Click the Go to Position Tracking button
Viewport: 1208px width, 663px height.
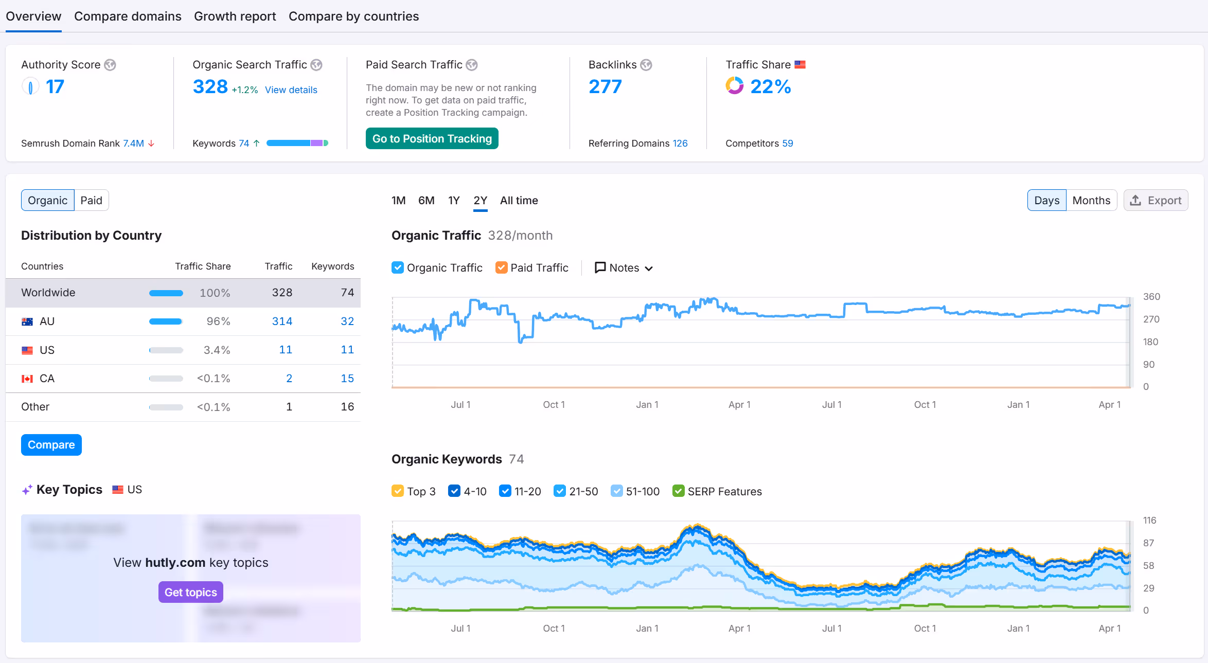[432, 138]
